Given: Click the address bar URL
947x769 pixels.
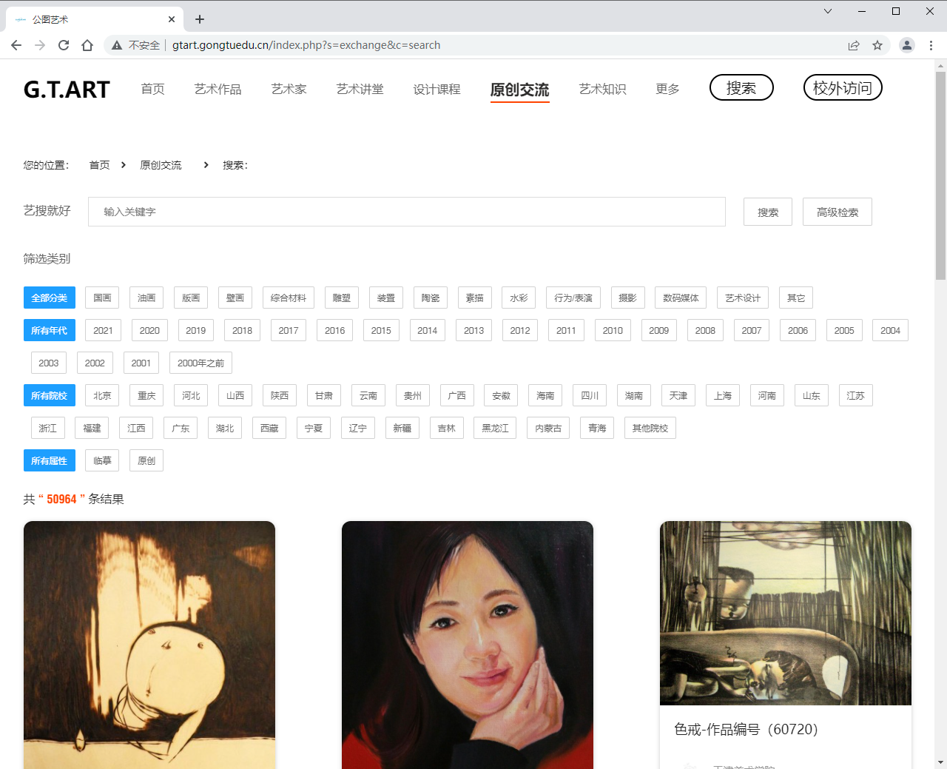Looking at the screenshot, I should [x=306, y=45].
